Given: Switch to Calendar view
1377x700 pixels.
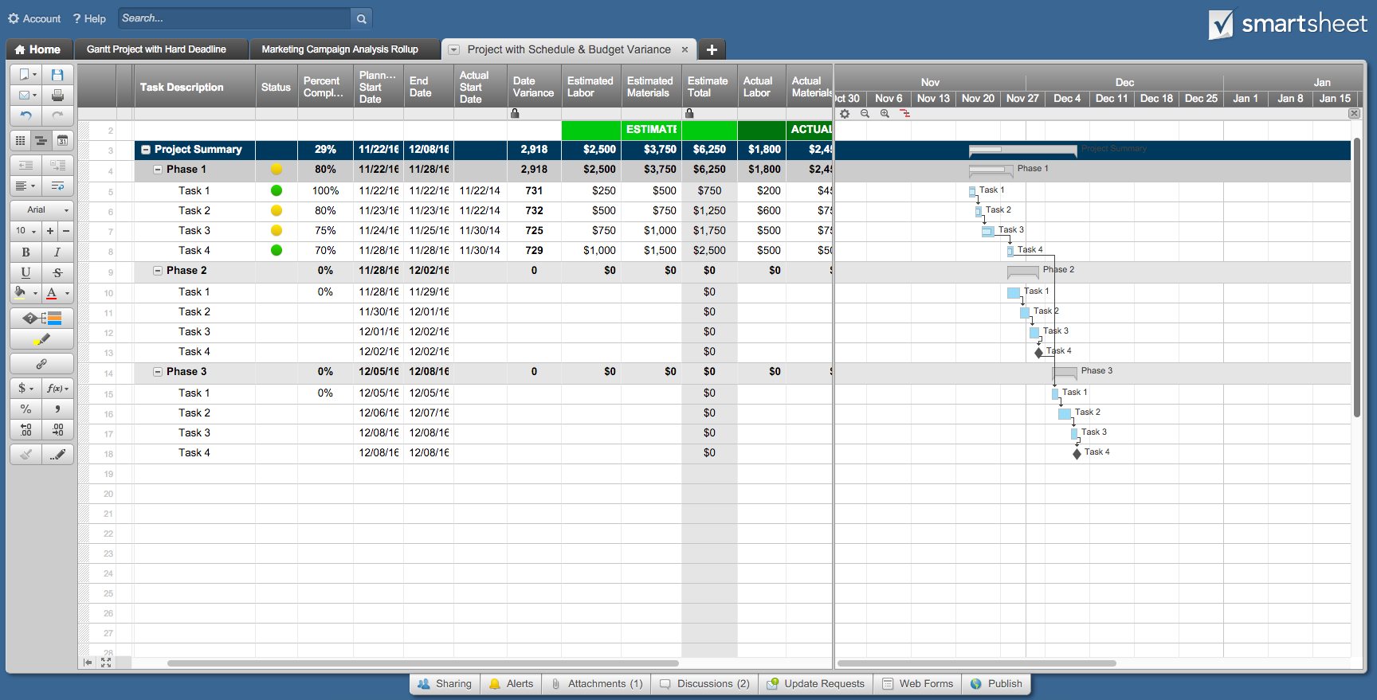Looking at the screenshot, I should (x=62, y=141).
